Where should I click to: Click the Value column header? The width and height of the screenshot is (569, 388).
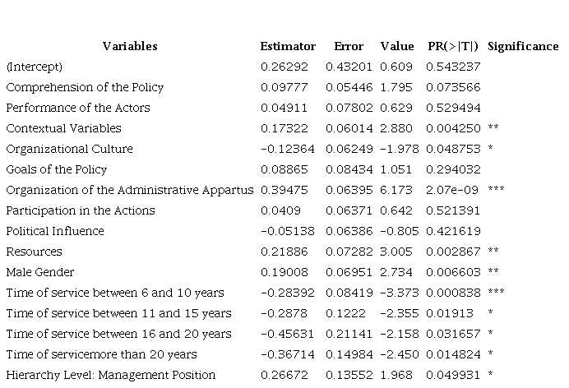[397, 46]
